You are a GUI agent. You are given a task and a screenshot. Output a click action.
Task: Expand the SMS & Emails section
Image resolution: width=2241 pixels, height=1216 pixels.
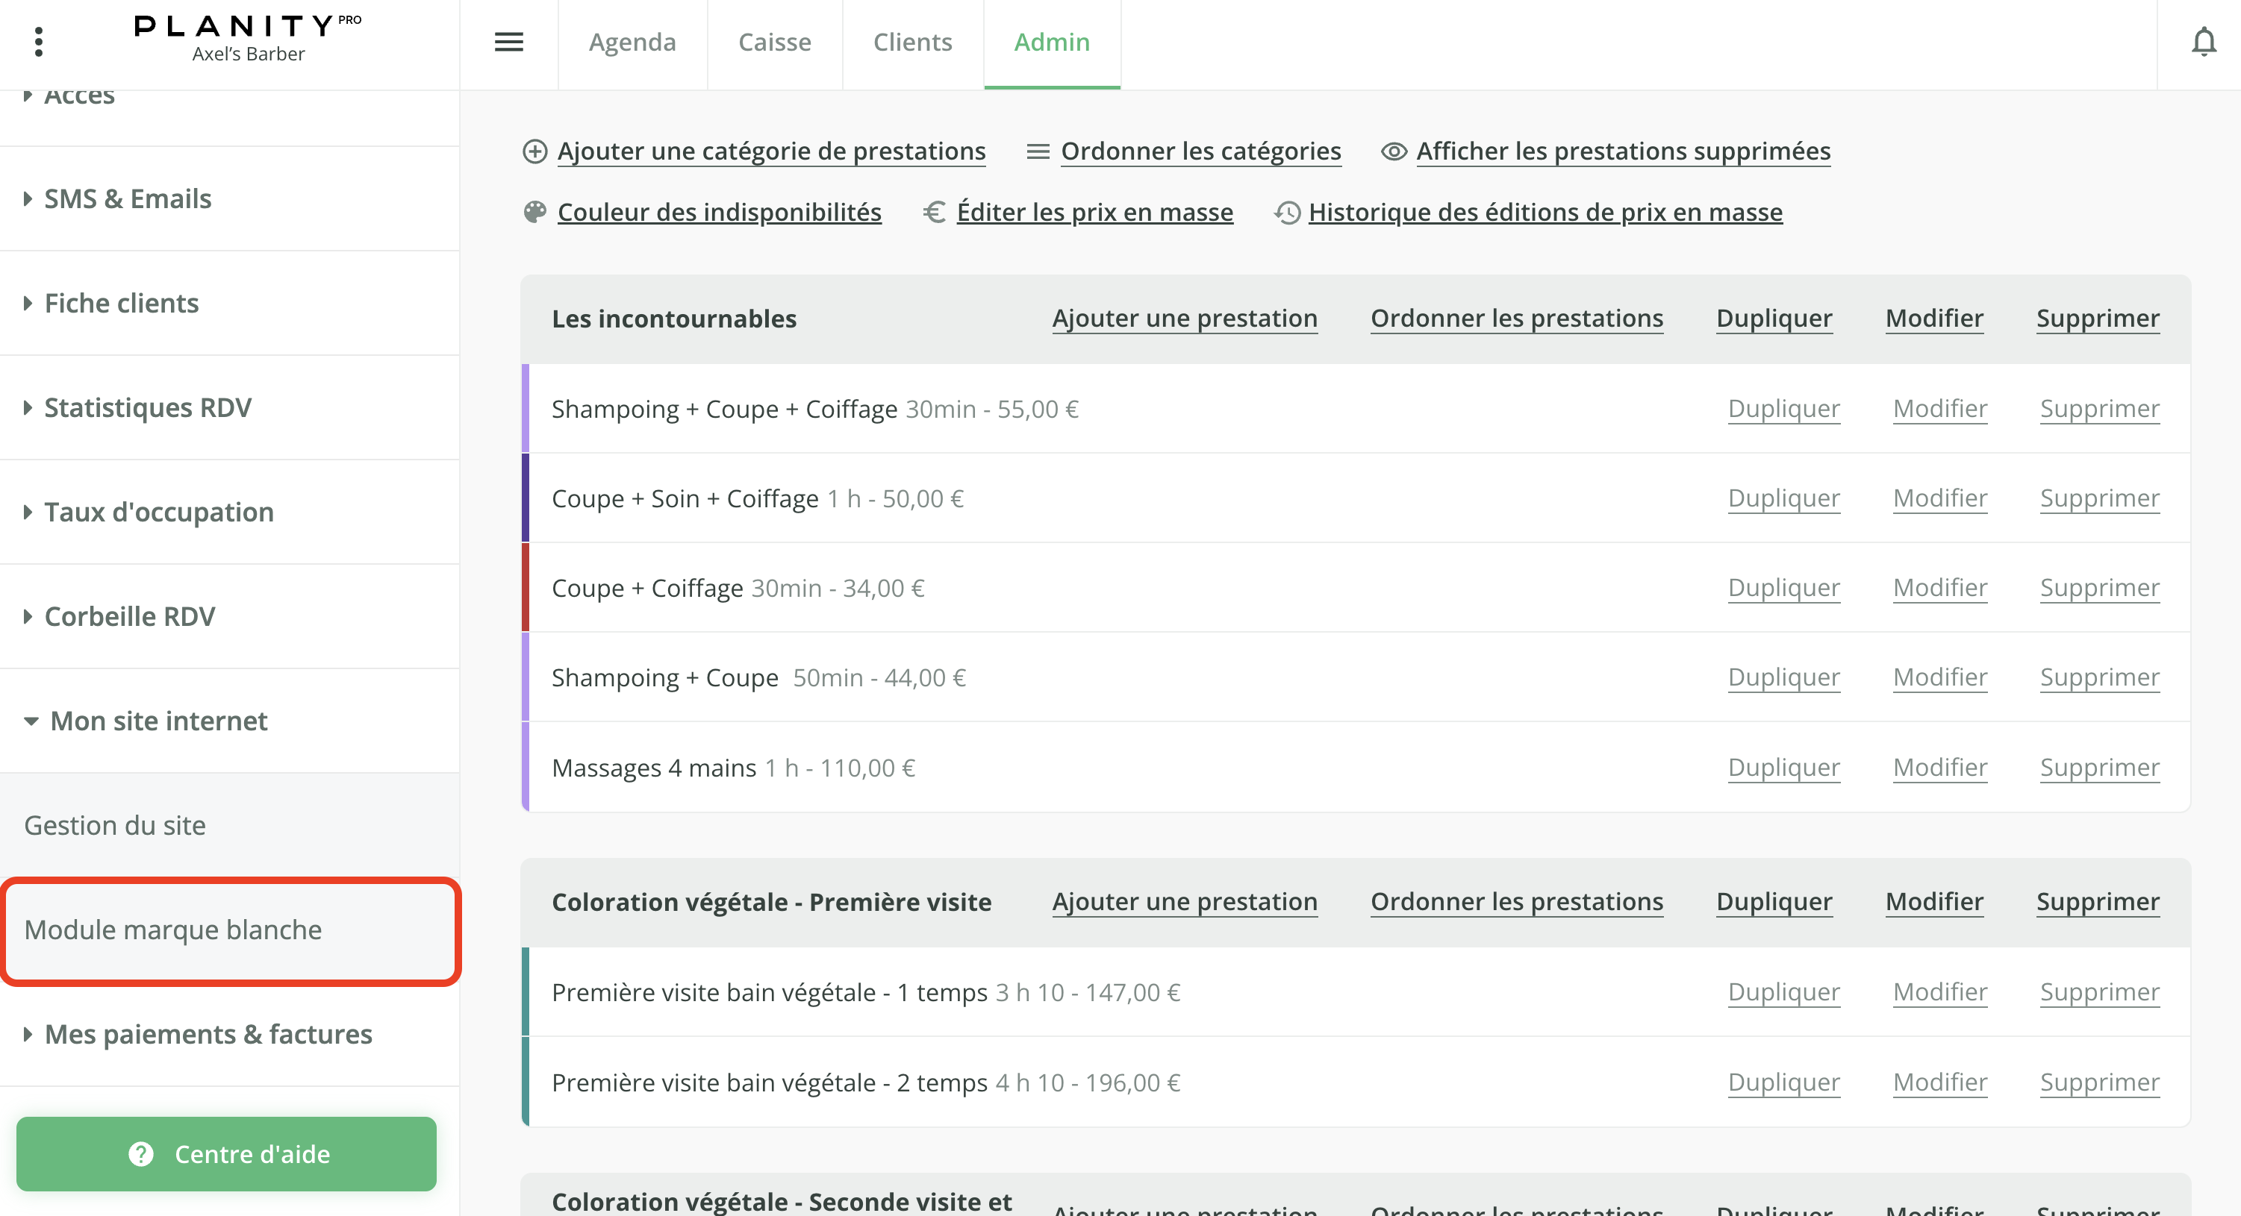coord(128,199)
